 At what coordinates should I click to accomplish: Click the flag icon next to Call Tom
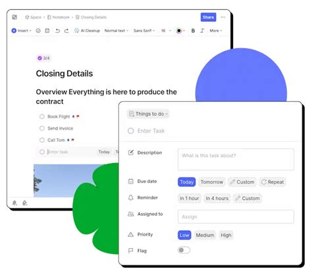(72, 139)
